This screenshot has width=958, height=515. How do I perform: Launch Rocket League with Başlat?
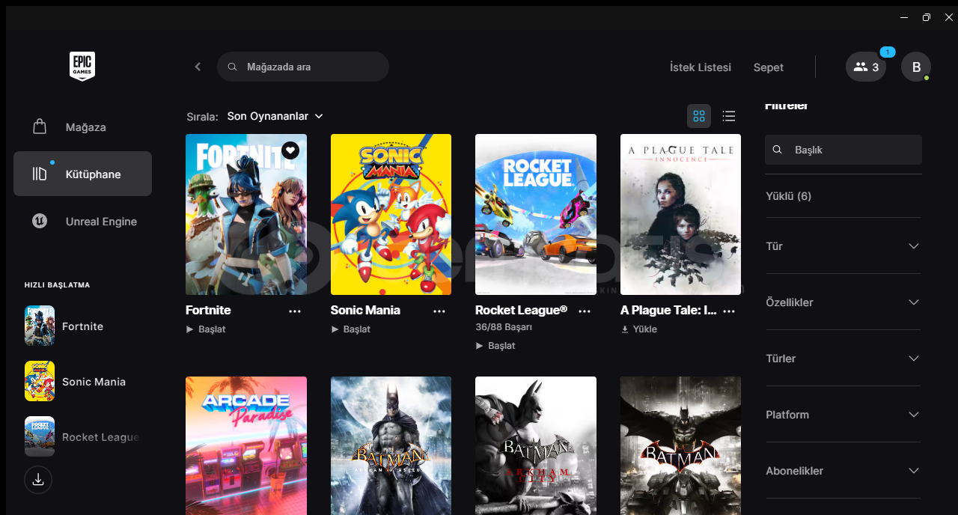[495, 346]
